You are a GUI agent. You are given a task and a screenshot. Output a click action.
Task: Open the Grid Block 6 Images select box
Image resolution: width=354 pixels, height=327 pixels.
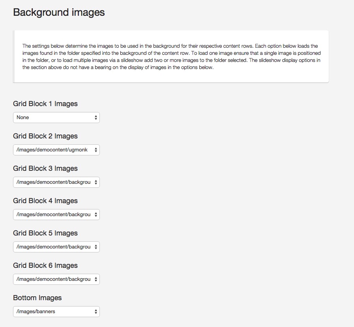[x=56, y=279]
